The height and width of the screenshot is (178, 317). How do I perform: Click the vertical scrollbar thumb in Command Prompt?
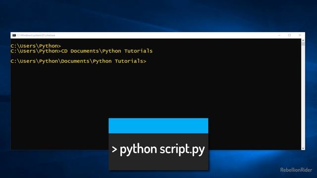[x=303, y=44]
